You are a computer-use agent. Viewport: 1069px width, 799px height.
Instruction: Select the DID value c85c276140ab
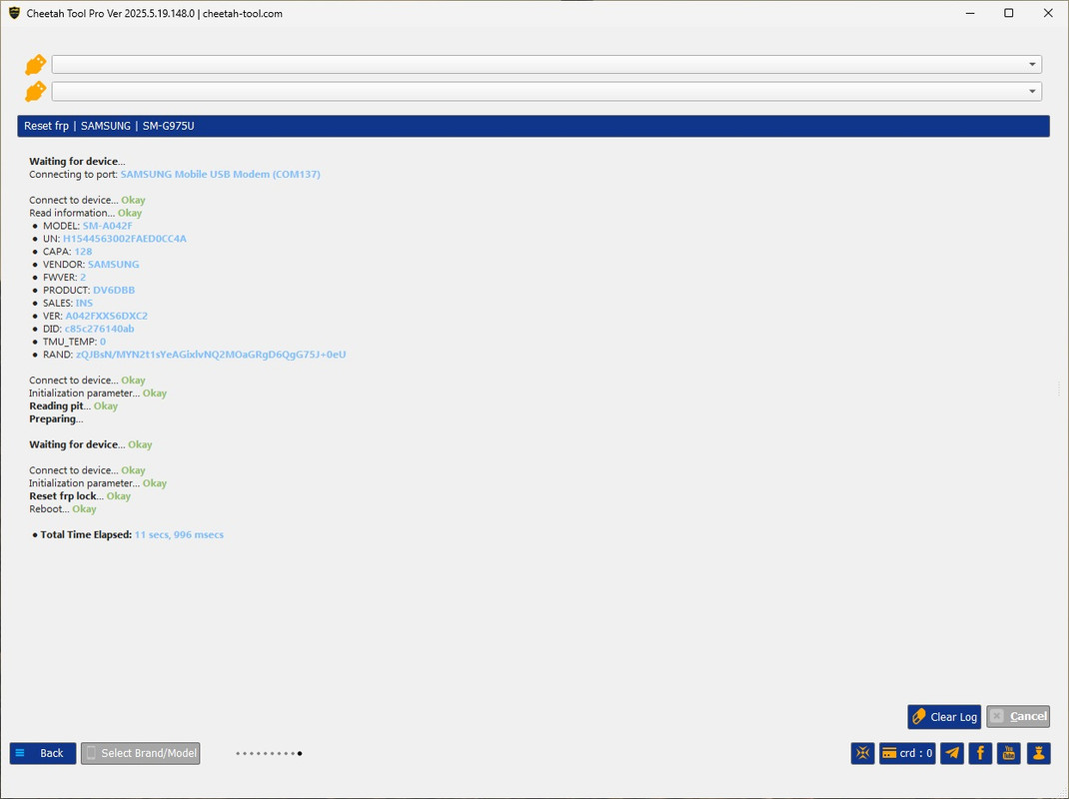click(100, 329)
